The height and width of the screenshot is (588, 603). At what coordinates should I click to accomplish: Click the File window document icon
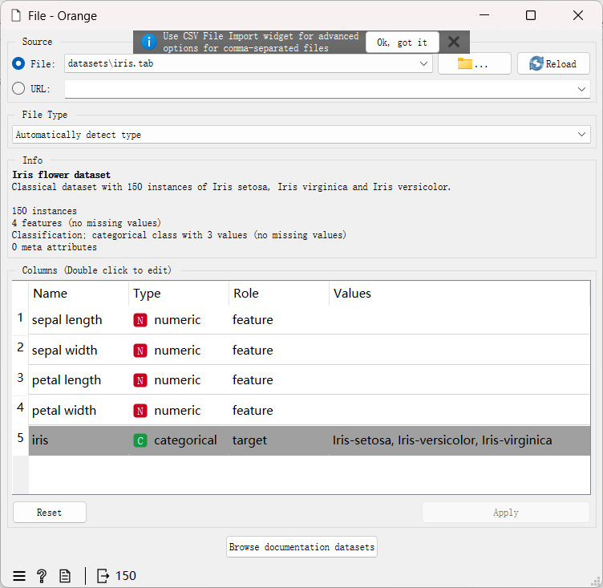coord(16,16)
